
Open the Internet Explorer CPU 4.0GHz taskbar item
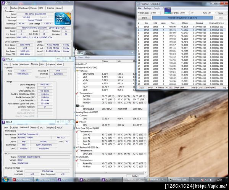coord(45,180)
